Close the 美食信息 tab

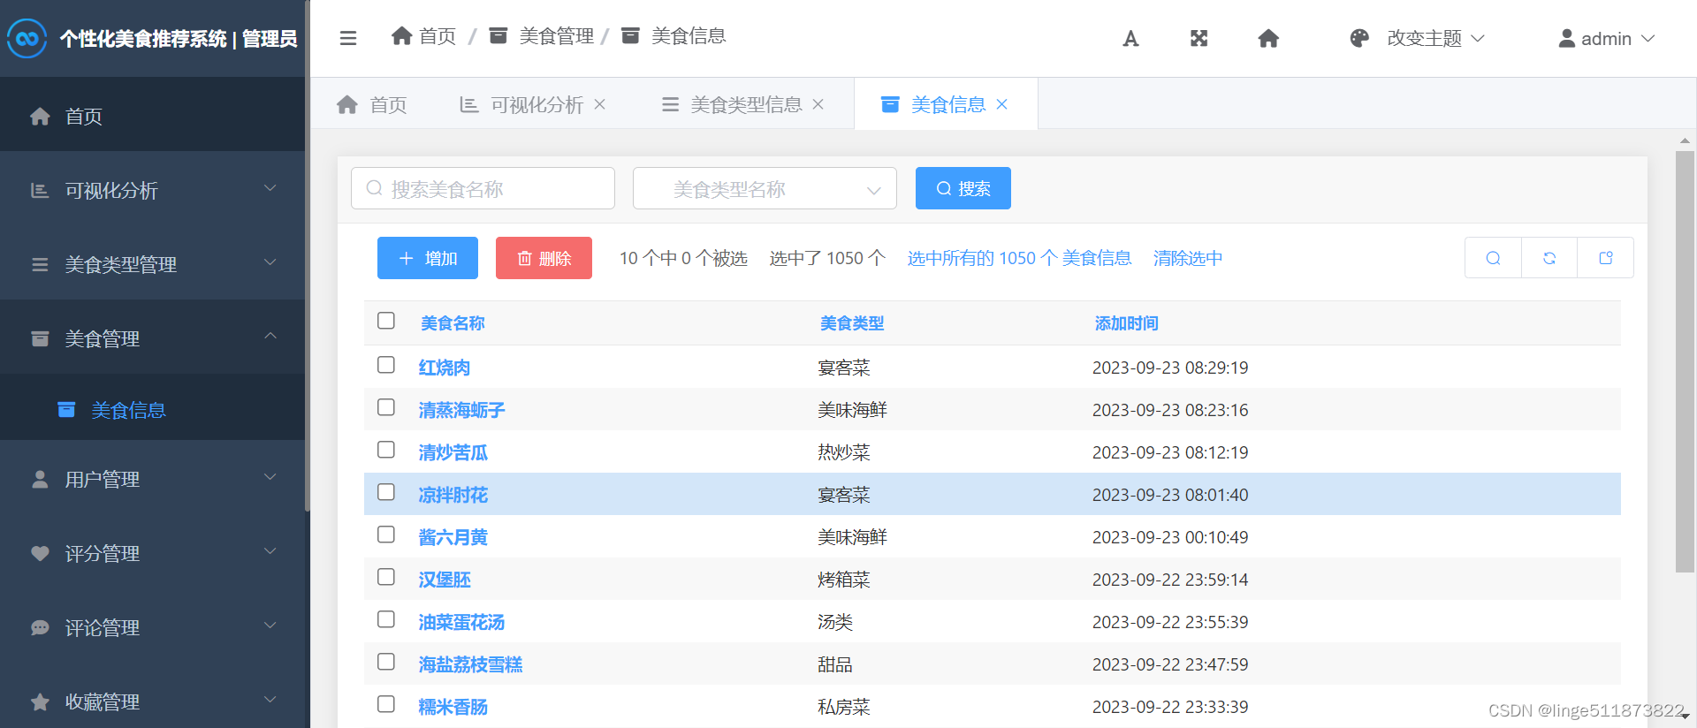click(1001, 104)
